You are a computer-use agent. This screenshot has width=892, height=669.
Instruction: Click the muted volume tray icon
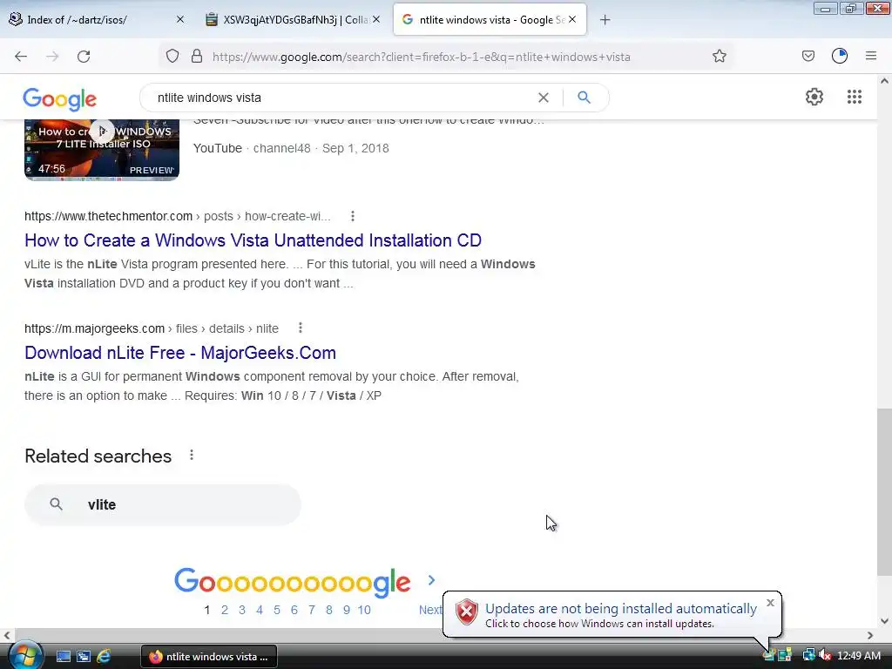click(x=825, y=656)
